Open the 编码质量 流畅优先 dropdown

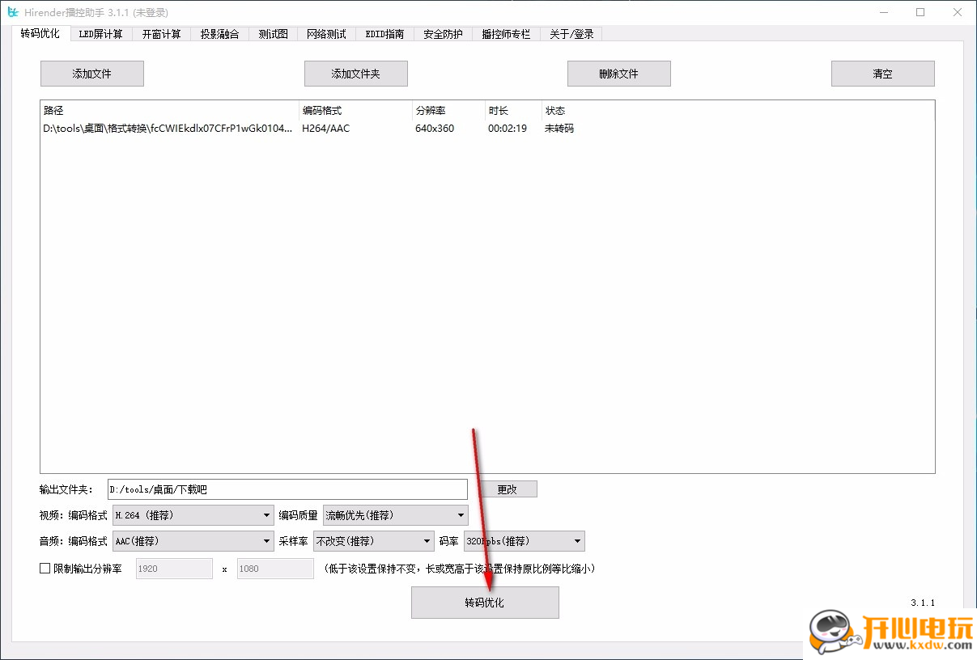point(396,515)
